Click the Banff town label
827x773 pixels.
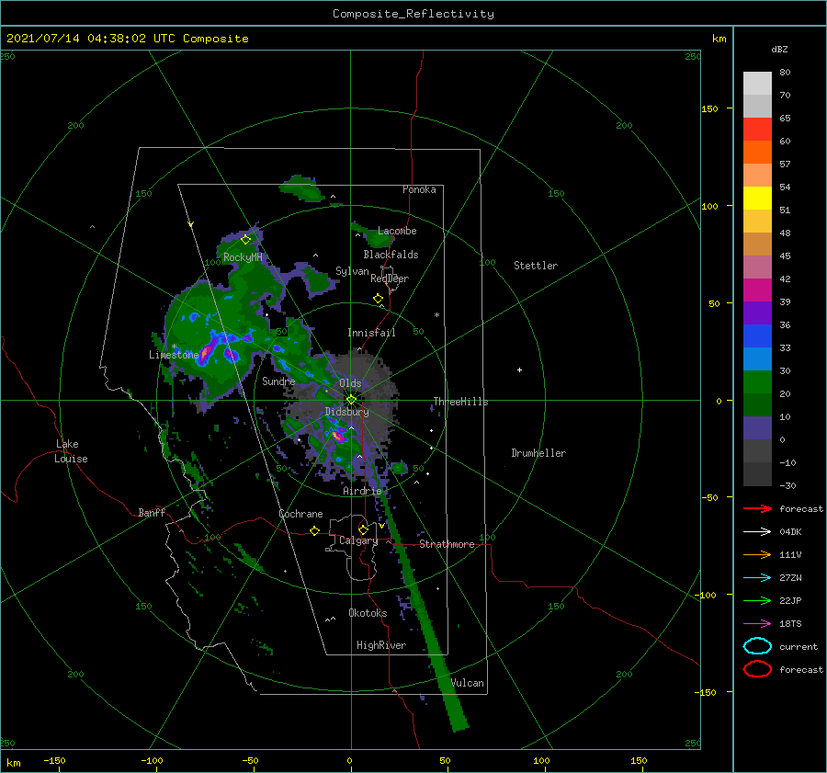[x=152, y=513]
